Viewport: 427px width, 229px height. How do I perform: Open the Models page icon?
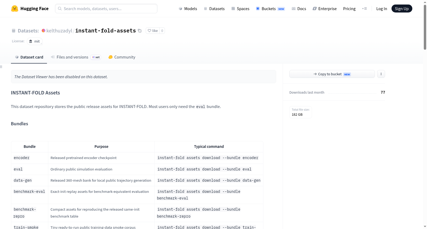point(180,9)
